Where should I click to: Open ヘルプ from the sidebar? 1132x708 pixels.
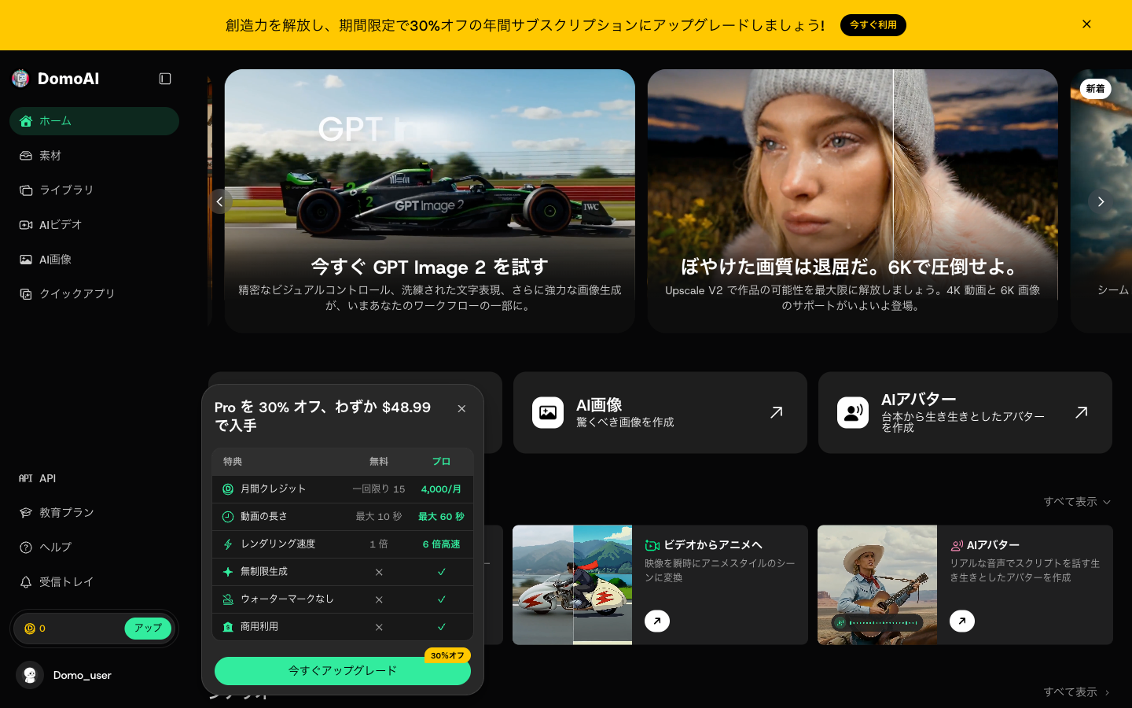tap(94, 548)
